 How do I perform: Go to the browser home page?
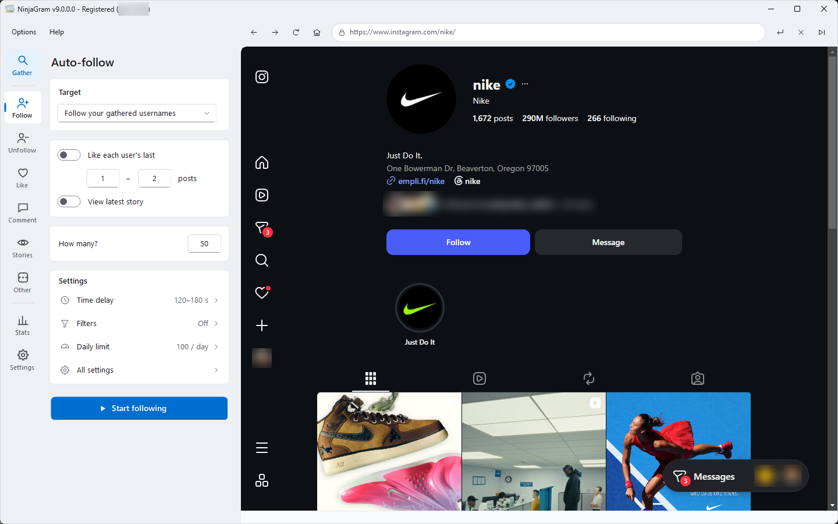click(317, 33)
